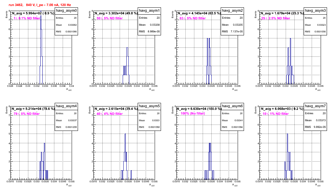Click the Mean value 0.03337
Image resolution: width=332 pixels, height=191 pixels.
[x=72, y=120]
